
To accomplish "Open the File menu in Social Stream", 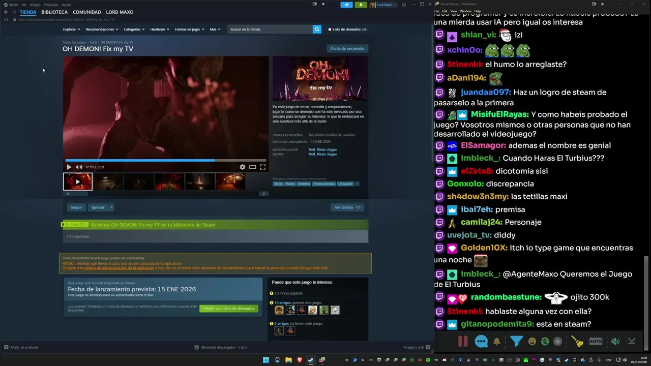I will 436,11.
